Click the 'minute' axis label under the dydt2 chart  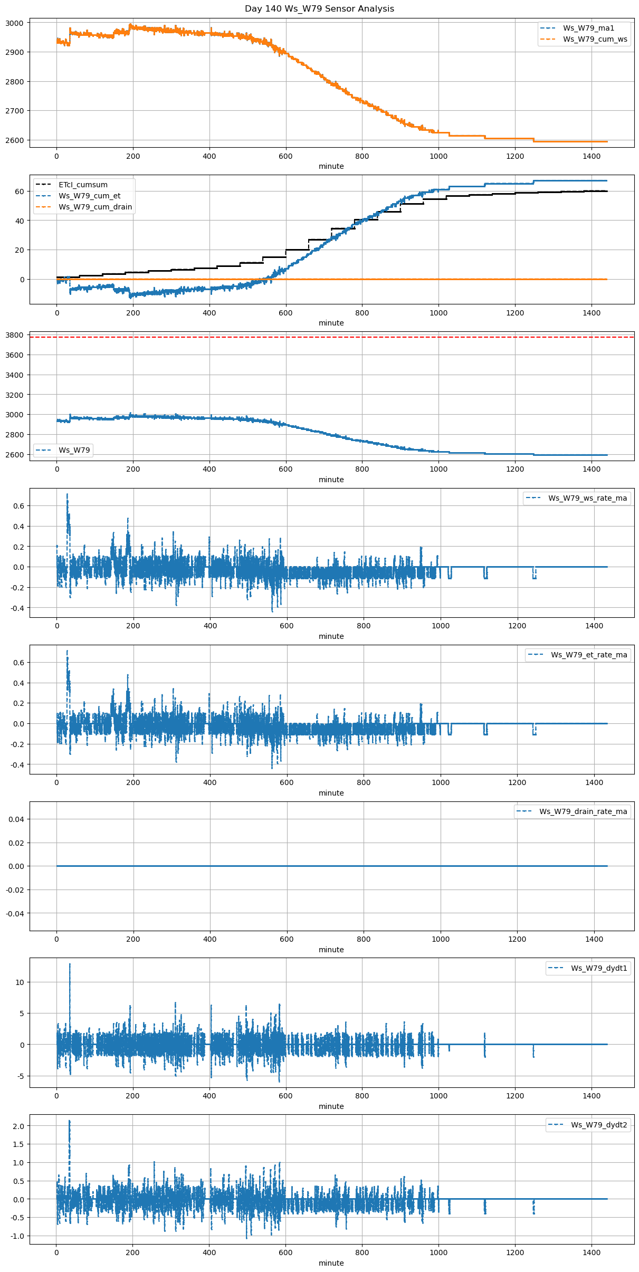[331, 1263]
